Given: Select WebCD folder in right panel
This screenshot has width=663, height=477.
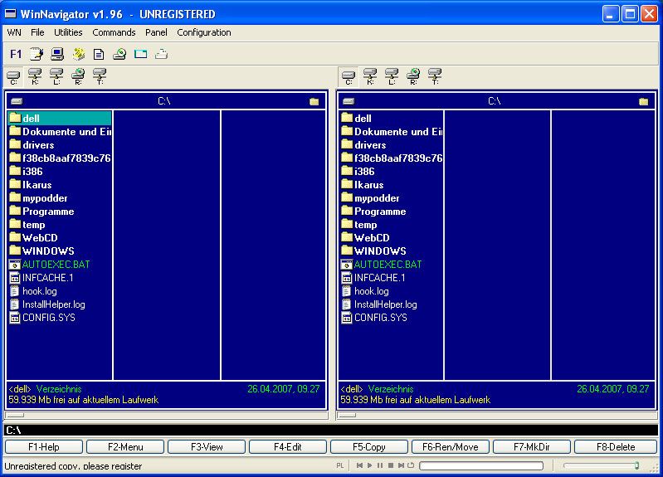Looking at the screenshot, I should coord(392,238).
